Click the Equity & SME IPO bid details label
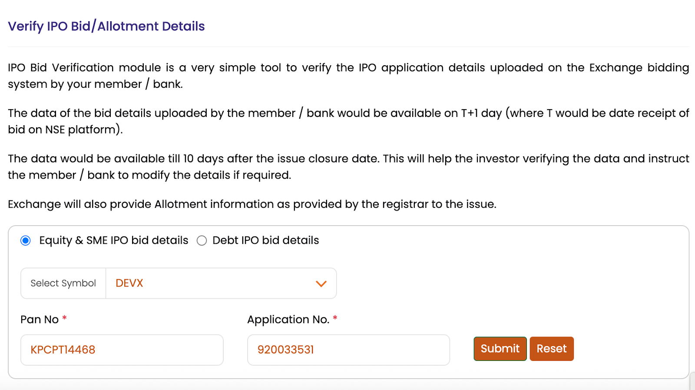 (x=114, y=240)
